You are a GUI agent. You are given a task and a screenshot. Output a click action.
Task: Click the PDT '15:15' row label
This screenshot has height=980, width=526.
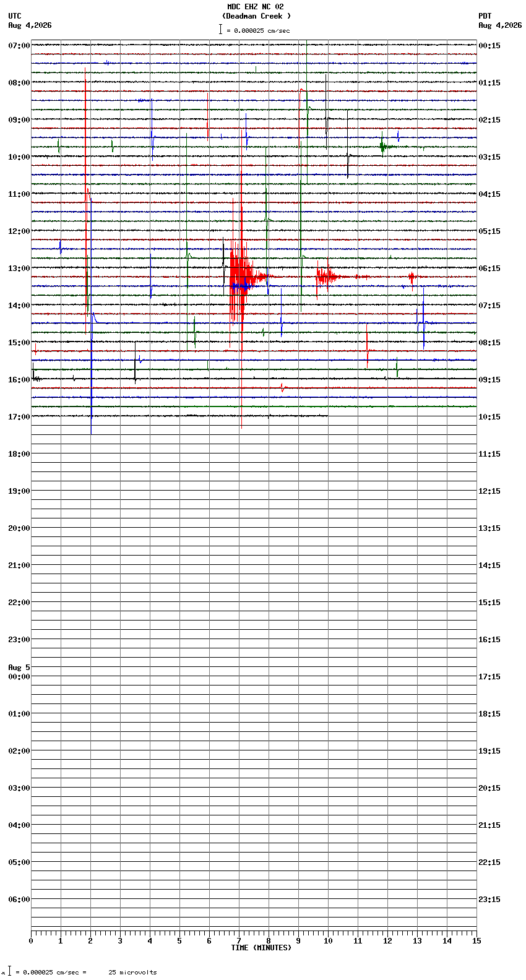coord(489,603)
